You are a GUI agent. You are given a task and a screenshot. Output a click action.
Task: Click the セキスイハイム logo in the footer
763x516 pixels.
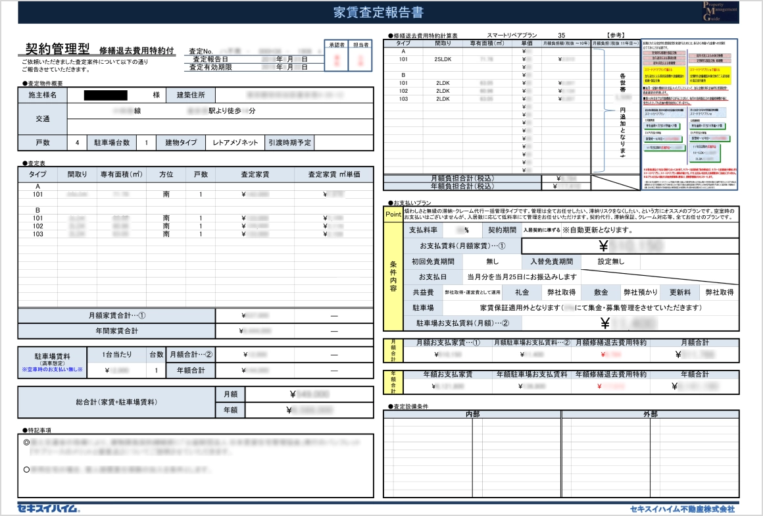coord(49,508)
